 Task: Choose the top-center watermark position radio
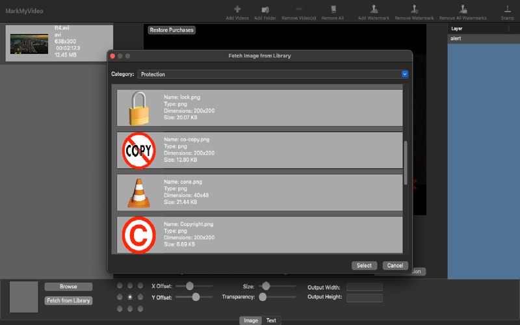coord(130,285)
